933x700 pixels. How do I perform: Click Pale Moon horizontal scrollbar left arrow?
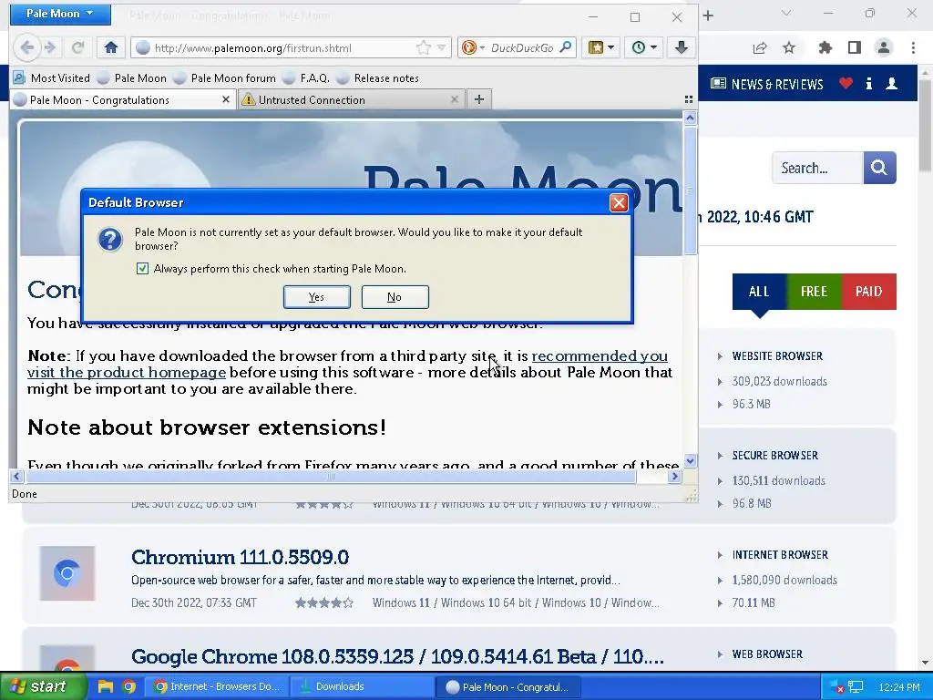tap(16, 476)
